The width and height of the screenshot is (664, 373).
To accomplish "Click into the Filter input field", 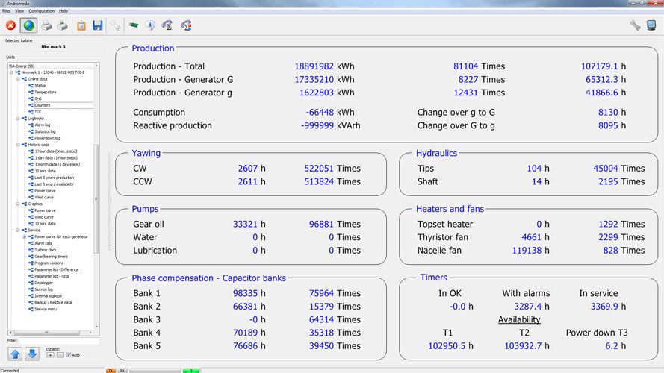I will [x=59, y=340].
